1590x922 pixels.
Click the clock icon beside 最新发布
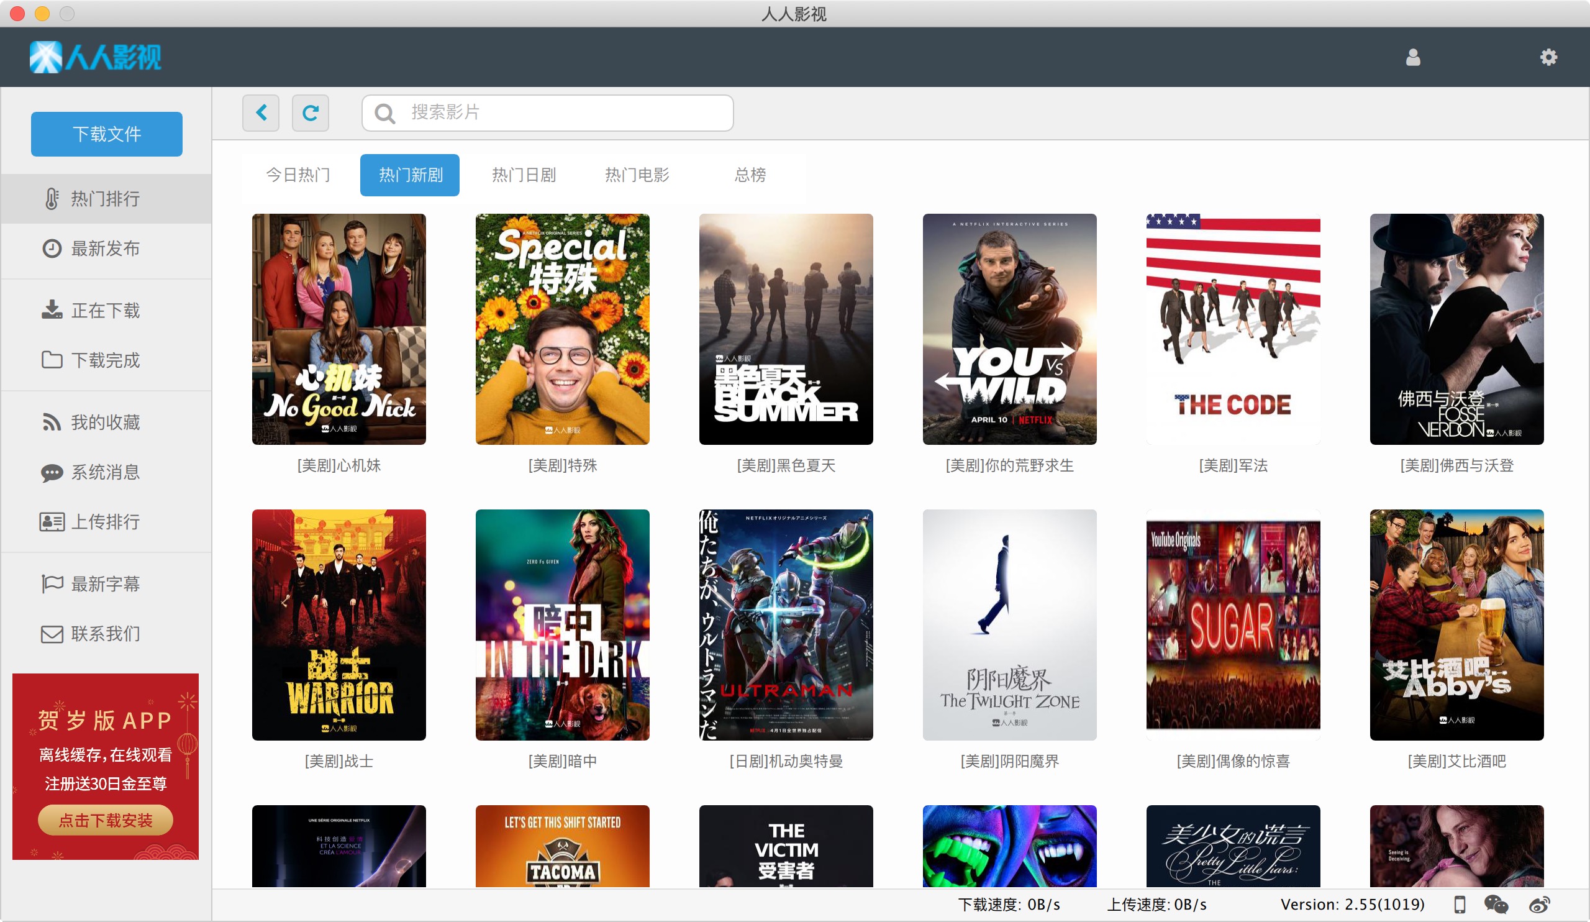52,249
